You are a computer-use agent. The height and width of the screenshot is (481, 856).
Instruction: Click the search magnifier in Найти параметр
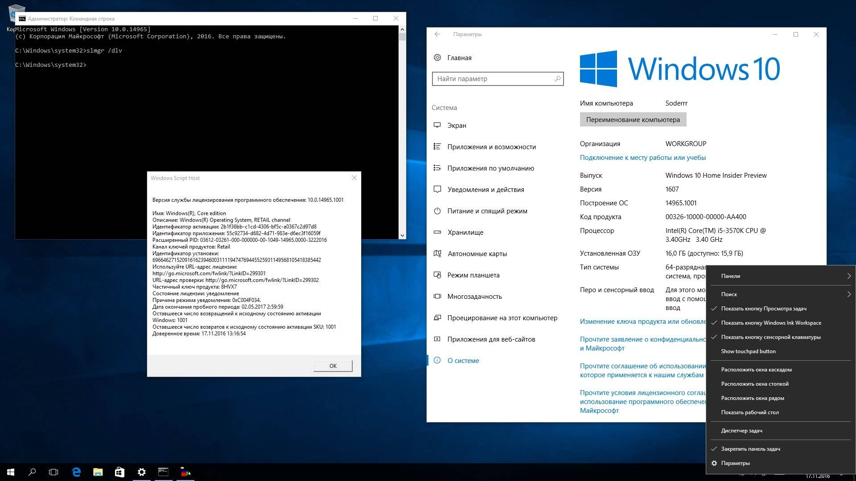point(557,79)
